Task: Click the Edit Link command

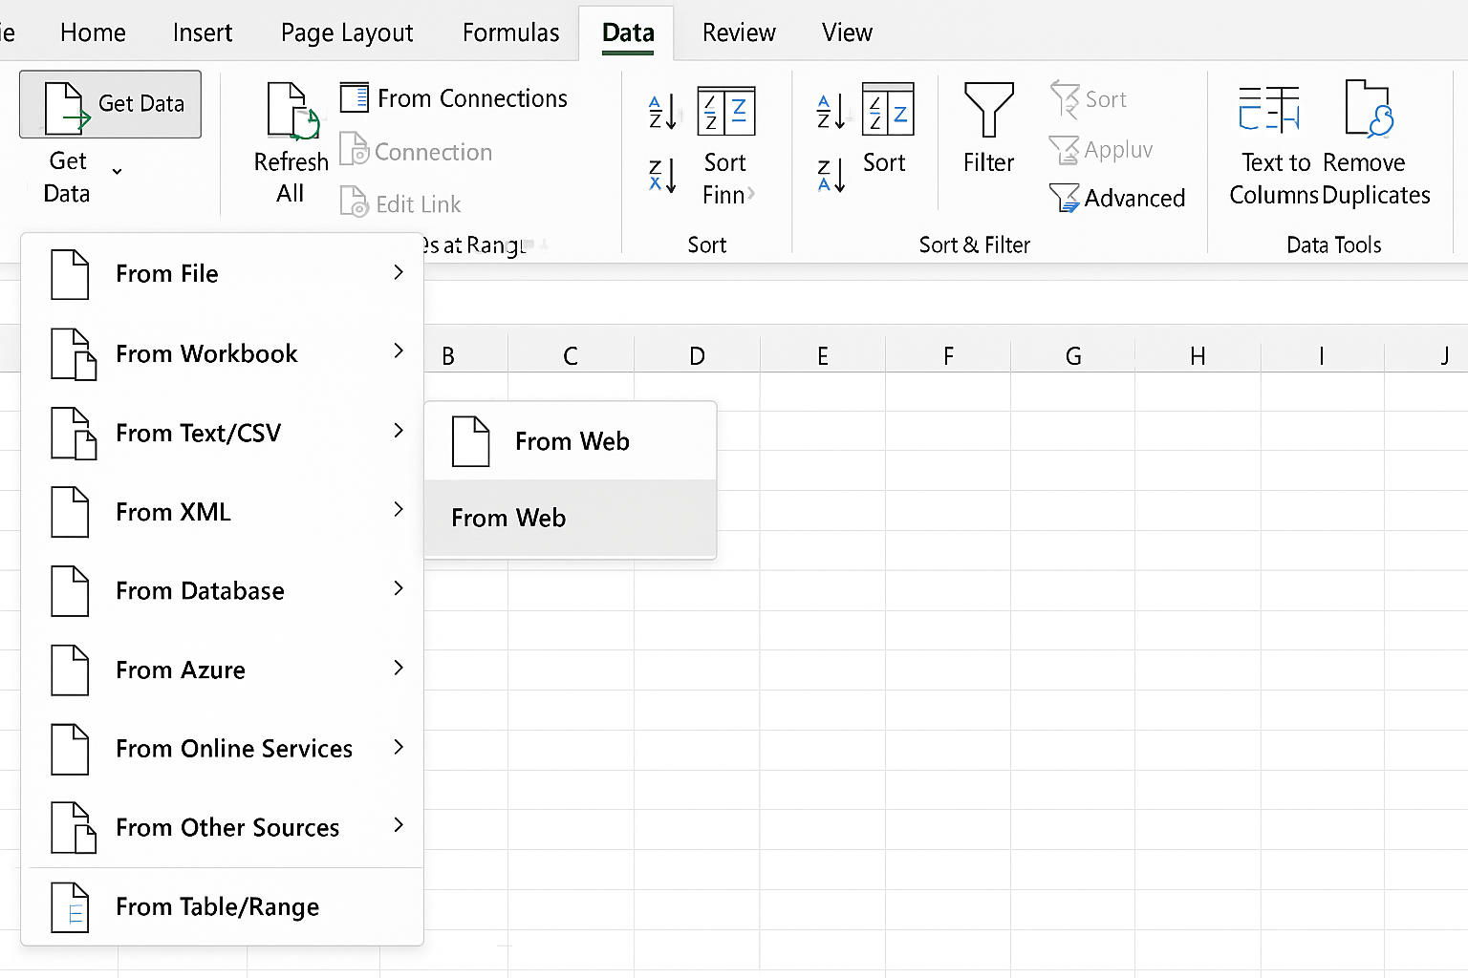Action: click(x=400, y=203)
